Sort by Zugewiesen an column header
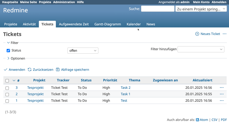This screenshot has width=229, height=128. [165, 80]
